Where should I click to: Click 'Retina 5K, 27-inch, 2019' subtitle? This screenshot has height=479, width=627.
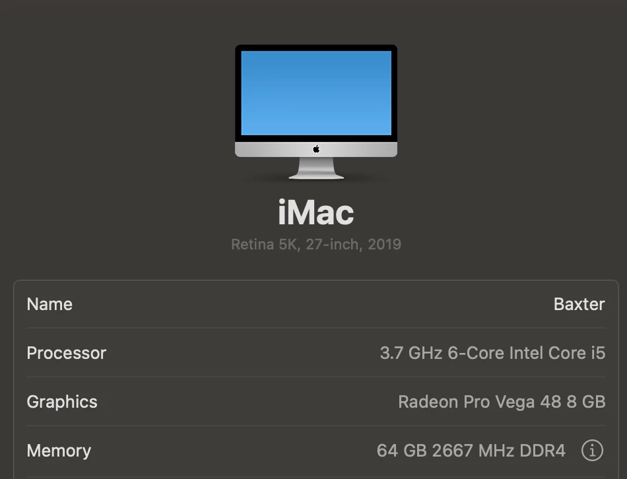pyautogui.click(x=316, y=244)
